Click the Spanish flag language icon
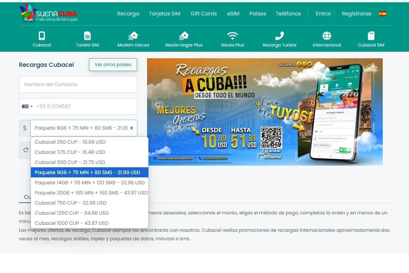The image size is (409, 273). point(382,14)
